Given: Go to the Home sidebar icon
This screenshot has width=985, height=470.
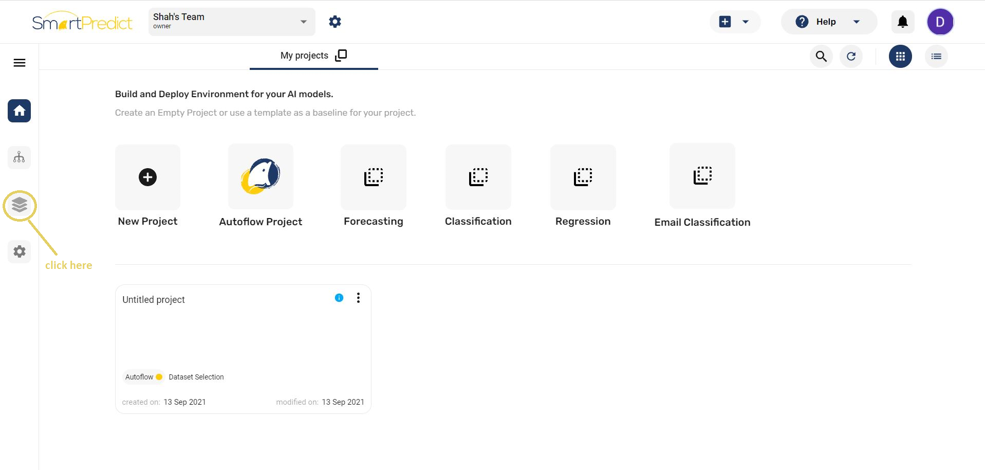Looking at the screenshot, I should point(19,111).
